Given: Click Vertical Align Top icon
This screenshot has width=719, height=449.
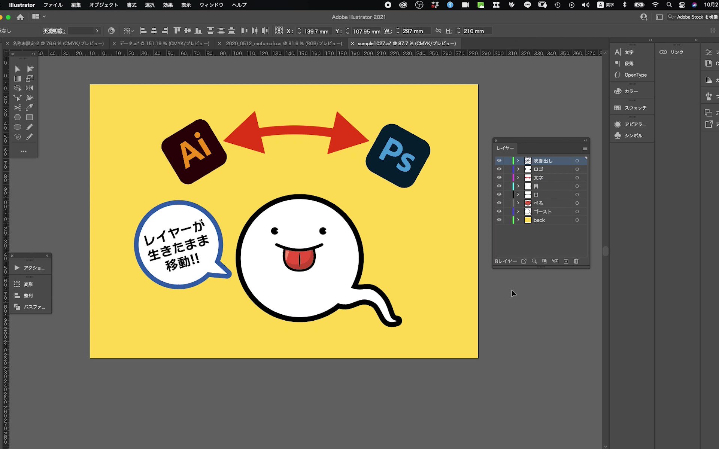Looking at the screenshot, I should [177, 31].
